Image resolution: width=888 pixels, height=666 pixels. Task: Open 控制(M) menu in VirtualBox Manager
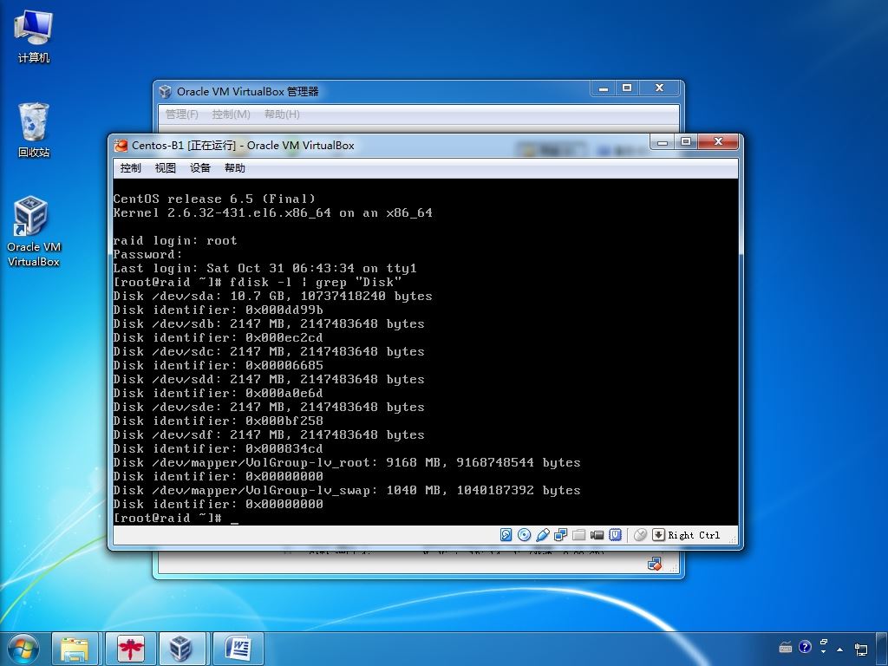click(231, 114)
